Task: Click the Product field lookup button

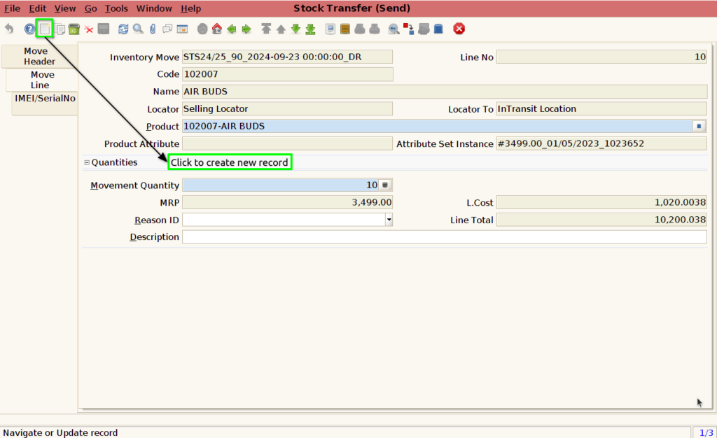Action: [699, 126]
